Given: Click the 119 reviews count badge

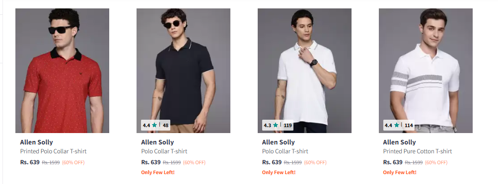Looking at the screenshot, I should coord(288,125).
